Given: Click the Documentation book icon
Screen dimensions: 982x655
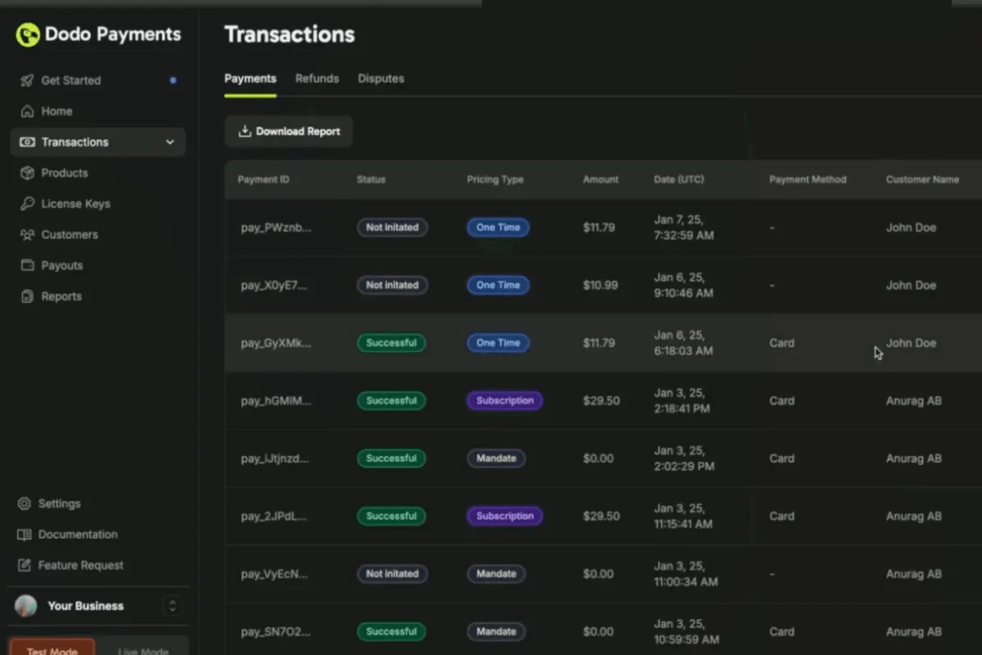Looking at the screenshot, I should [24, 535].
